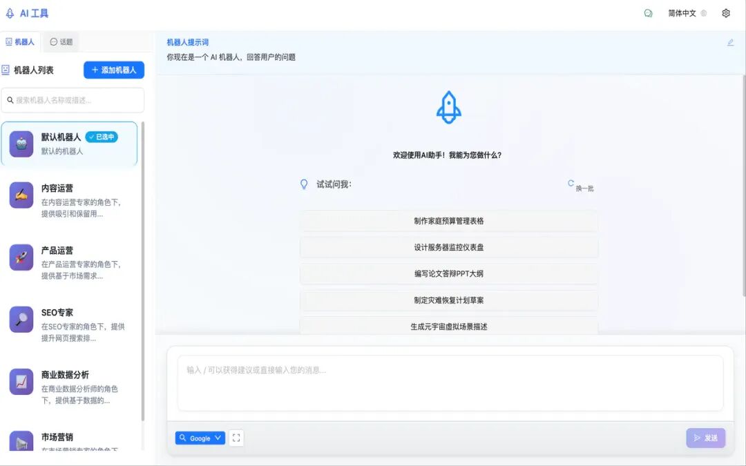Select suggestion 编写论文答辩PPT大纲
Screen dimensions: 746x466
(x=449, y=274)
